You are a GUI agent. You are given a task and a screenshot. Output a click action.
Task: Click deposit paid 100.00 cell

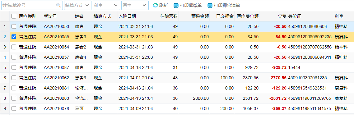(227, 78)
